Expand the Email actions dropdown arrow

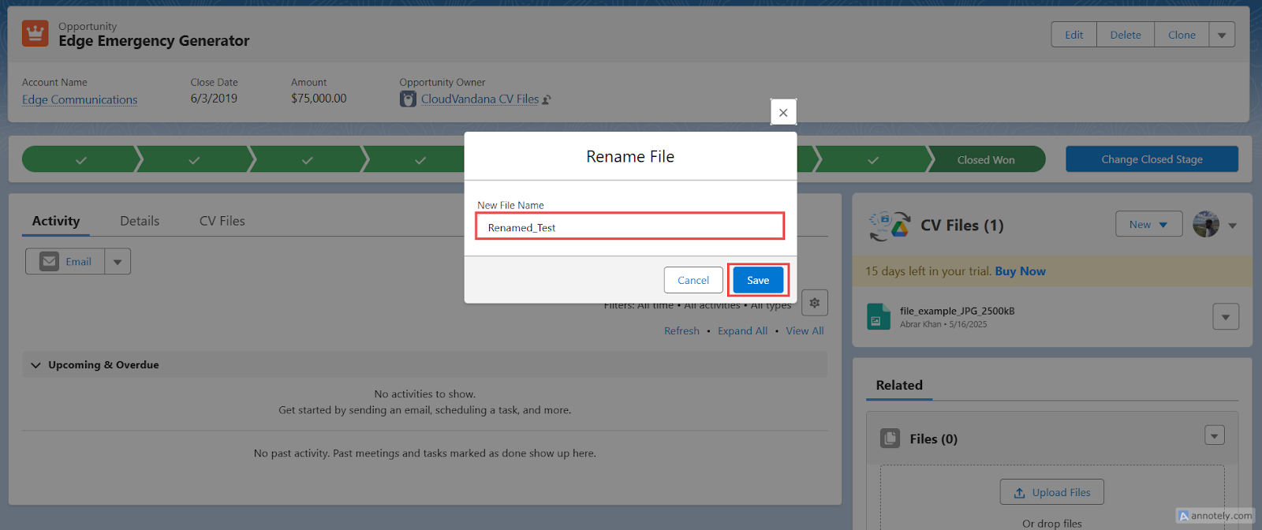point(118,262)
